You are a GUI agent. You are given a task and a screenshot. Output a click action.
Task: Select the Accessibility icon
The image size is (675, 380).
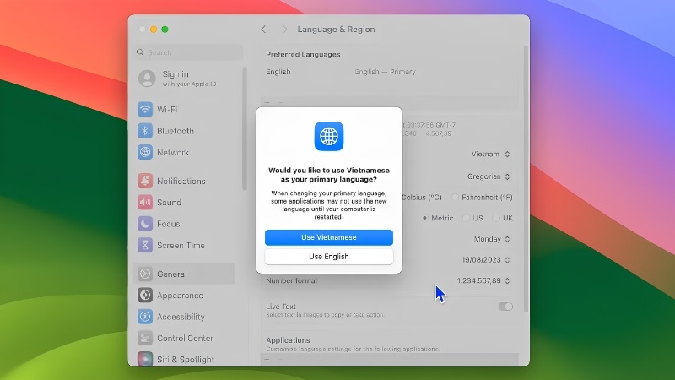pyautogui.click(x=145, y=317)
